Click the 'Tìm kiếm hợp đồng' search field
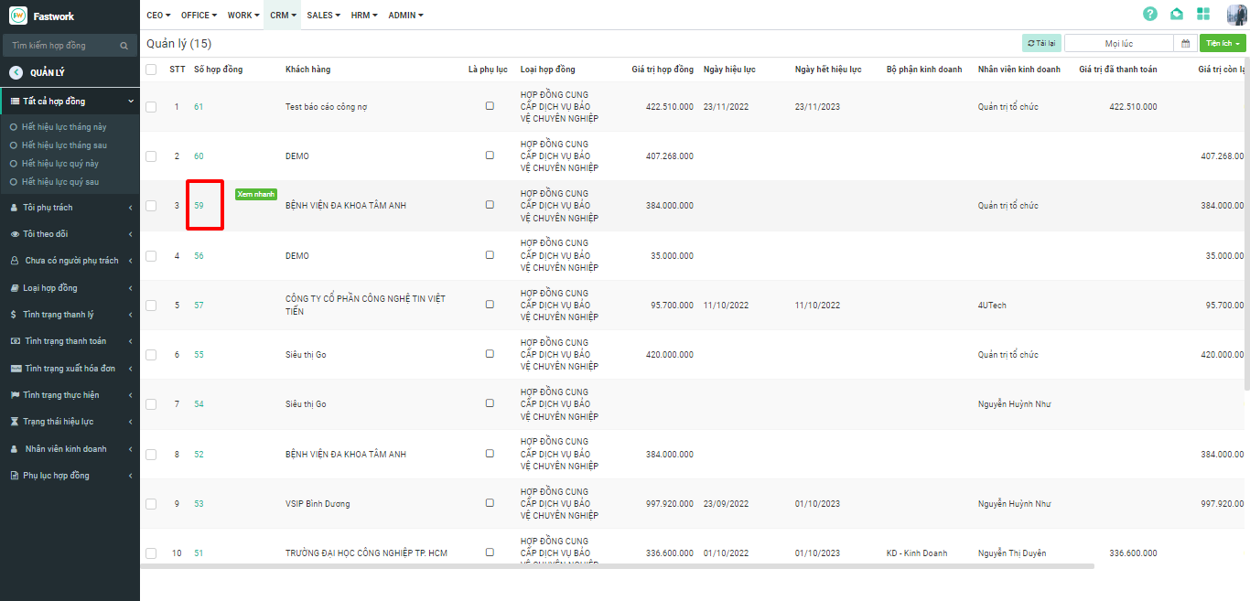Viewport: 1250px width, 601px height. click(x=61, y=46)
